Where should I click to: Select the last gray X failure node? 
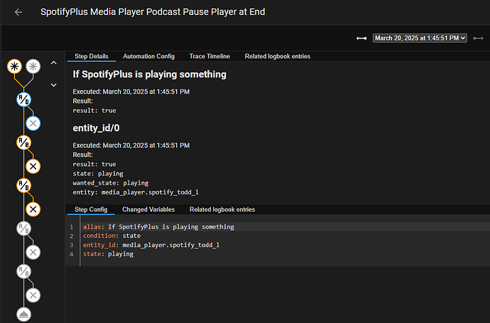33,295
